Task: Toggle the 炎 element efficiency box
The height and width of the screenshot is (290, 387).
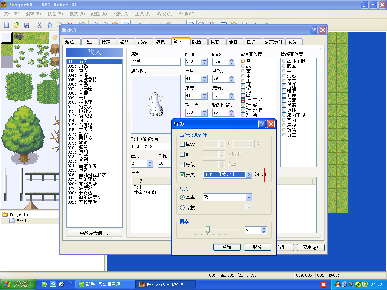Action: coord(243,61)
